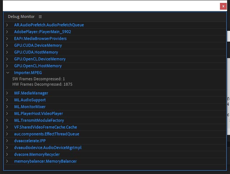Expand the dvacore.MemoryRecycler chevron
The height and width of the screenshot is (174, 230).
tap(7, 155)
